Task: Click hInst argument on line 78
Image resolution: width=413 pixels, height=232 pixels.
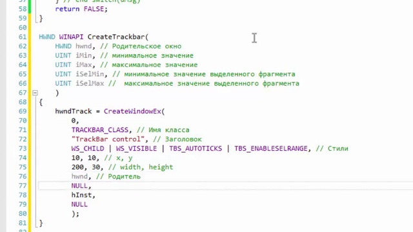Action: coord(81,195)
